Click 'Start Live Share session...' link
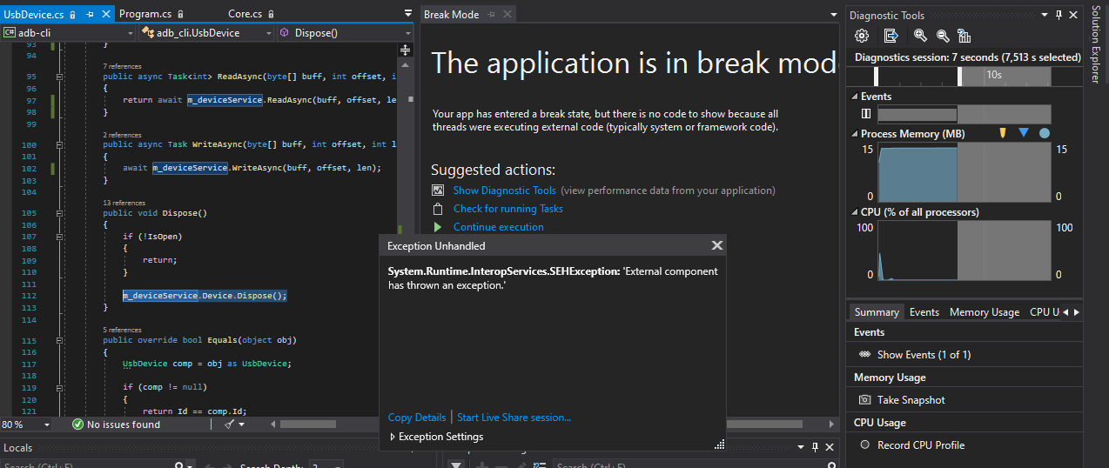Screen dimensions: 1109x468 coord(514,418)
